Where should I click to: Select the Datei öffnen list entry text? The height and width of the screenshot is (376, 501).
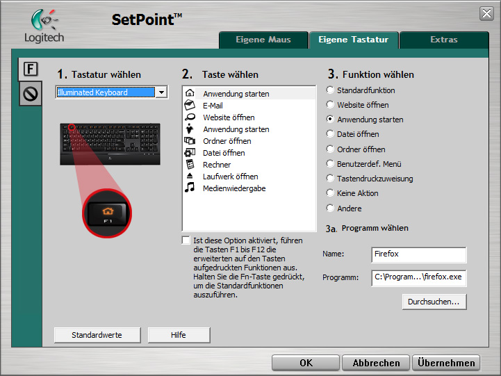tap(224, 153)
